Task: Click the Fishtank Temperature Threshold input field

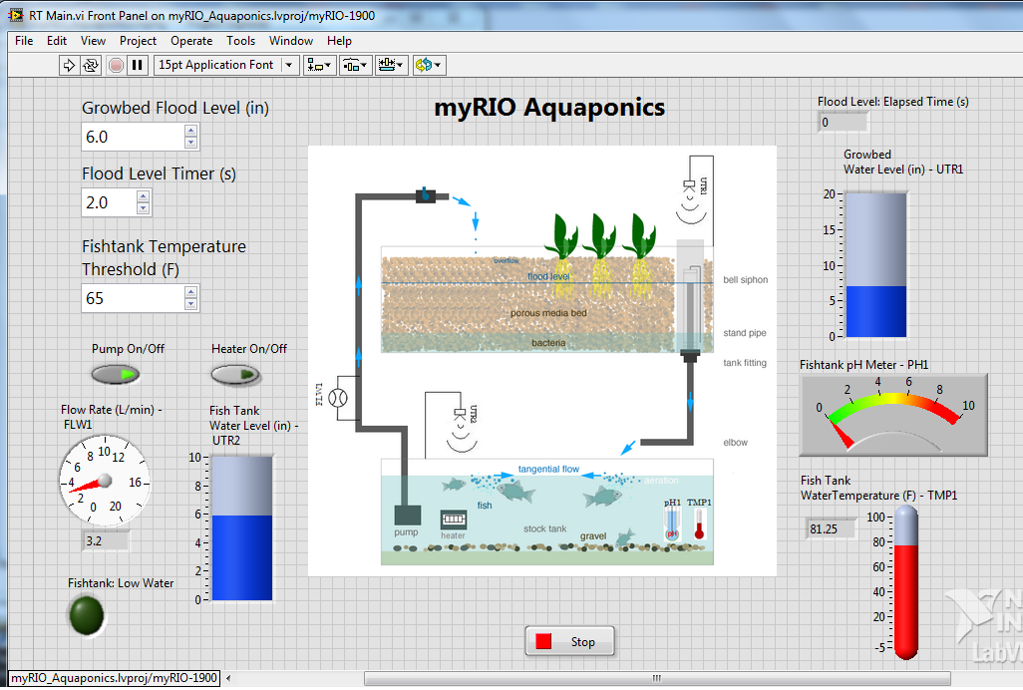Action: click(x=132, y=298)
